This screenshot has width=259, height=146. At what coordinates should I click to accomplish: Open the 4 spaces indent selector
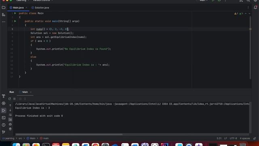click(245, 138)
